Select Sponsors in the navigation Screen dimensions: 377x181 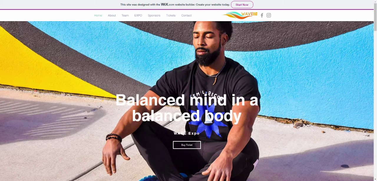click(154, 15)
